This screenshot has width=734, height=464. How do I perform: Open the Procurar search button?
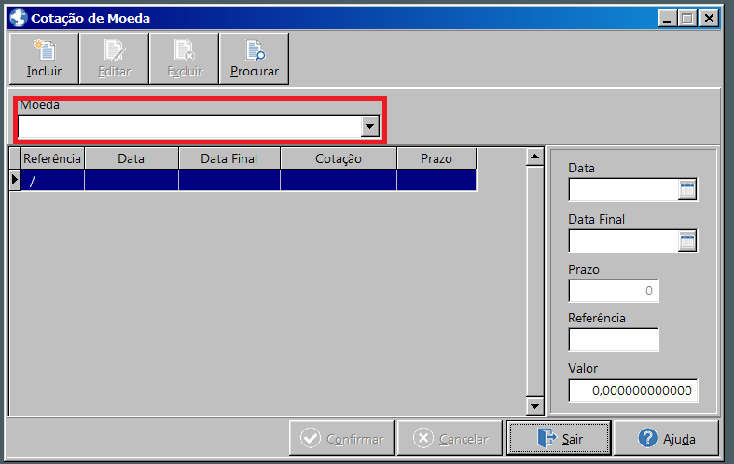[x=255, y=59]
